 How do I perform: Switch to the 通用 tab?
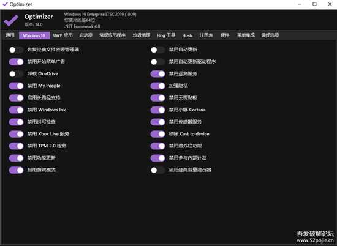pyautogui.click(x=10, y=35)
